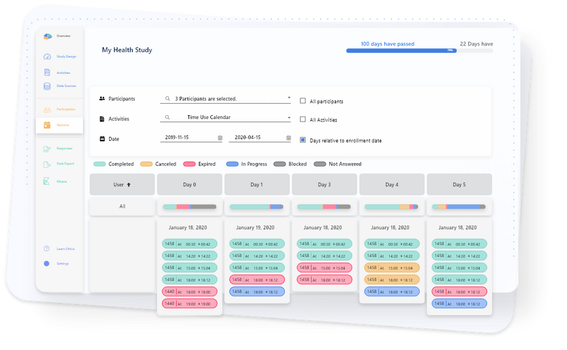Click the study days progress bar

401,50
